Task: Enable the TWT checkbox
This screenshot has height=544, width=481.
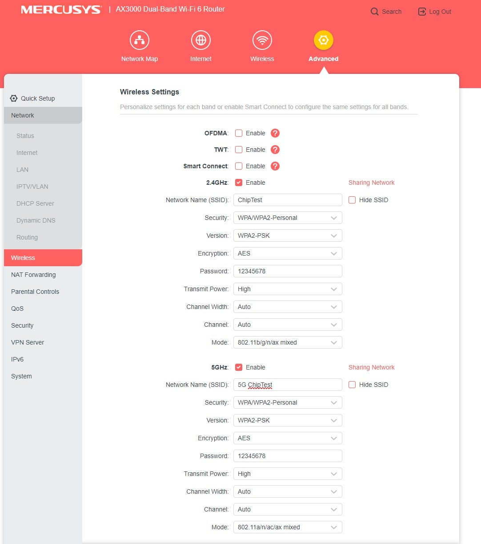Action: pos(239,150)
